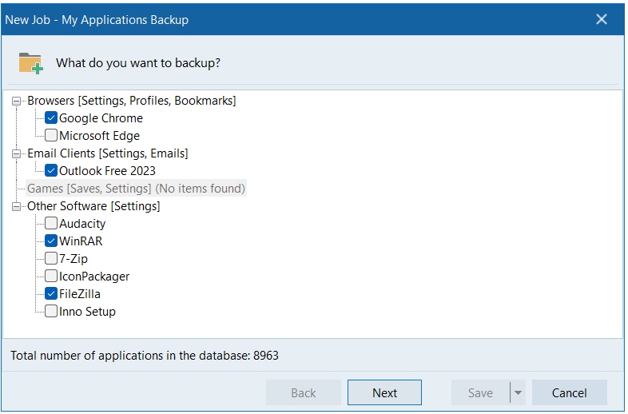Collapse the Email Clients tree node
The width and height of the screenshot is (628, 414).
pyautogui.click(x=17, y=153)
